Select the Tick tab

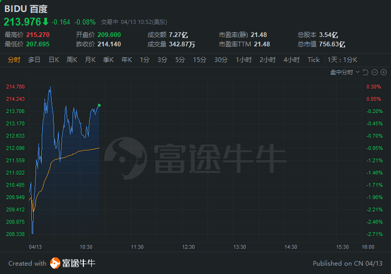click(x=313, y=60)
